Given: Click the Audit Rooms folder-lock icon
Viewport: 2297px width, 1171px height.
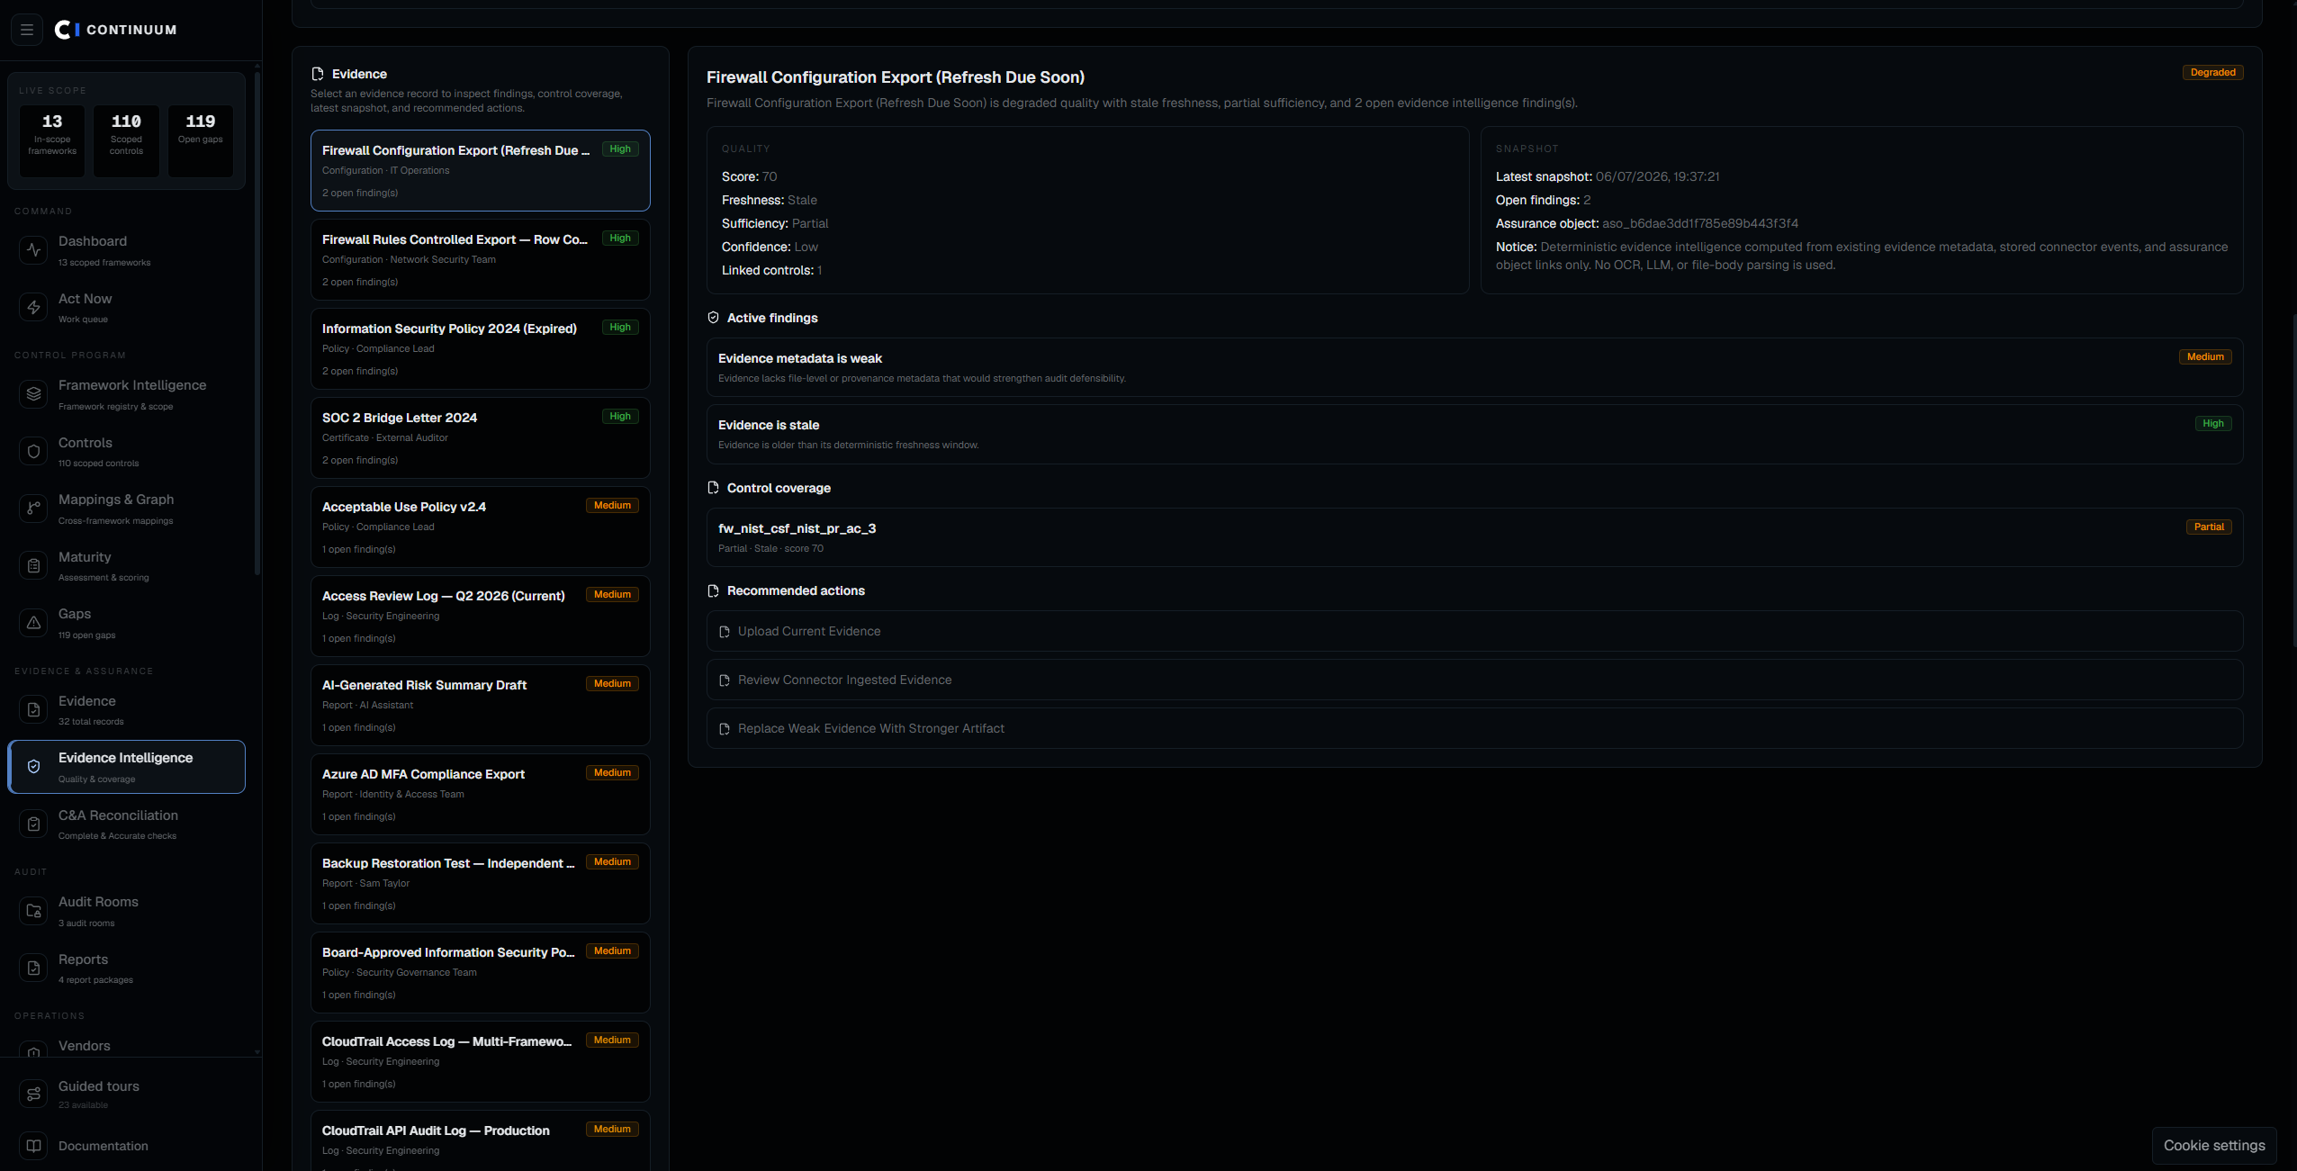Looking at the screenshot, I should [x=33, y=911].
